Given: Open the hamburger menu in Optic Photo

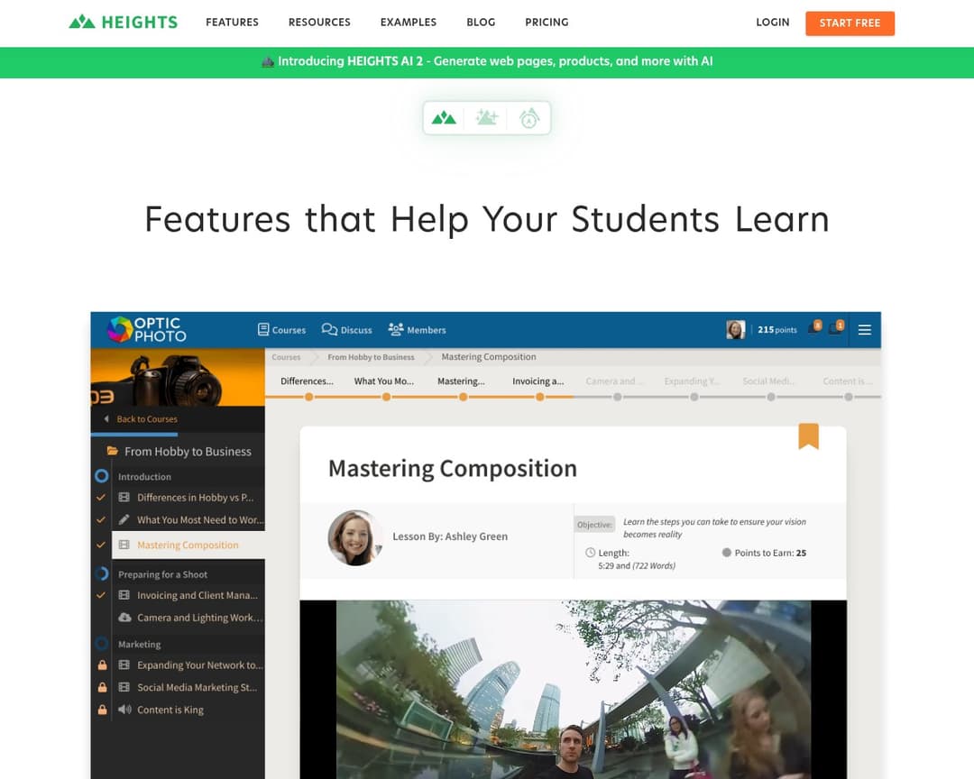Looking at the screenshot, I should click(x=864, y=330).
